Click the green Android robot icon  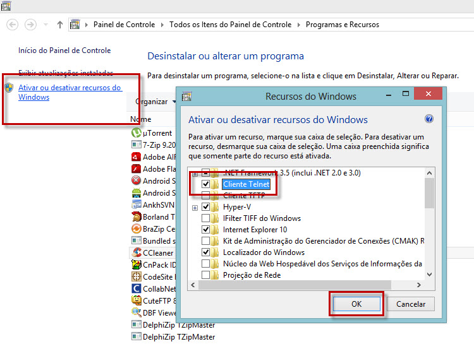tap(137, 193)
